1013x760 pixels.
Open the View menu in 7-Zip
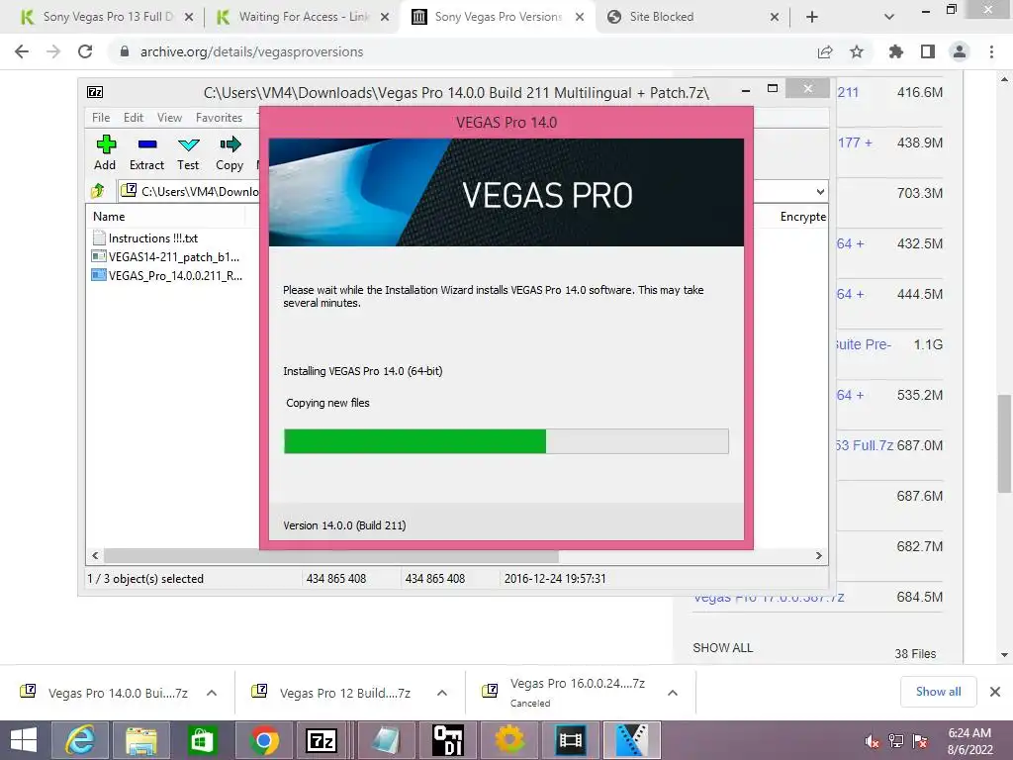click(x=169, y=118)
